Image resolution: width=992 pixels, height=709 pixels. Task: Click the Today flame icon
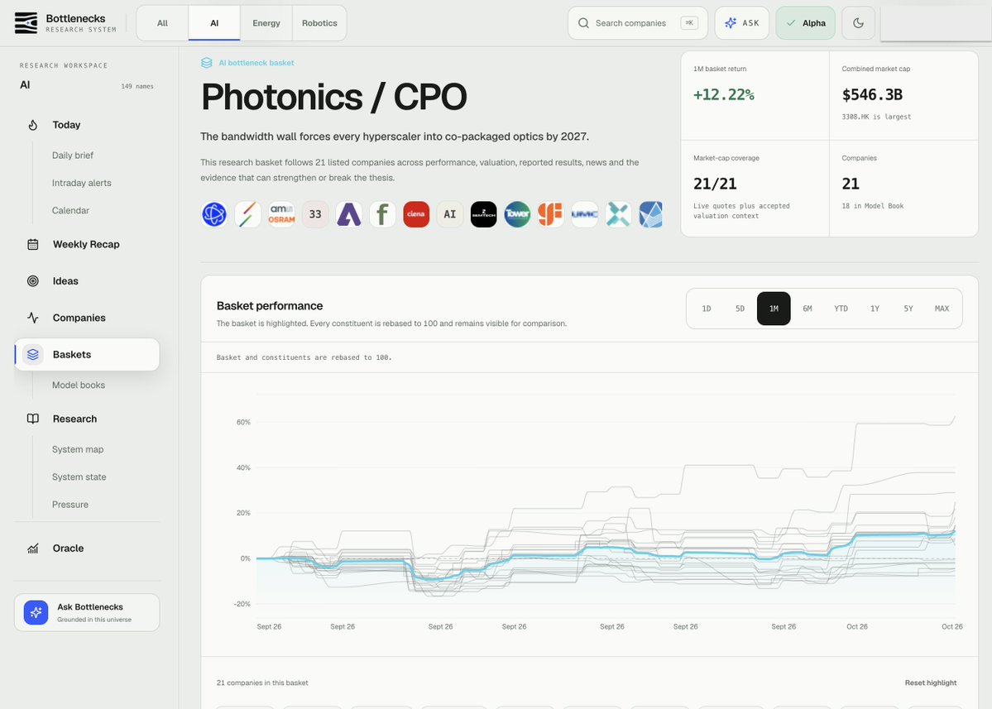[33, 125]
